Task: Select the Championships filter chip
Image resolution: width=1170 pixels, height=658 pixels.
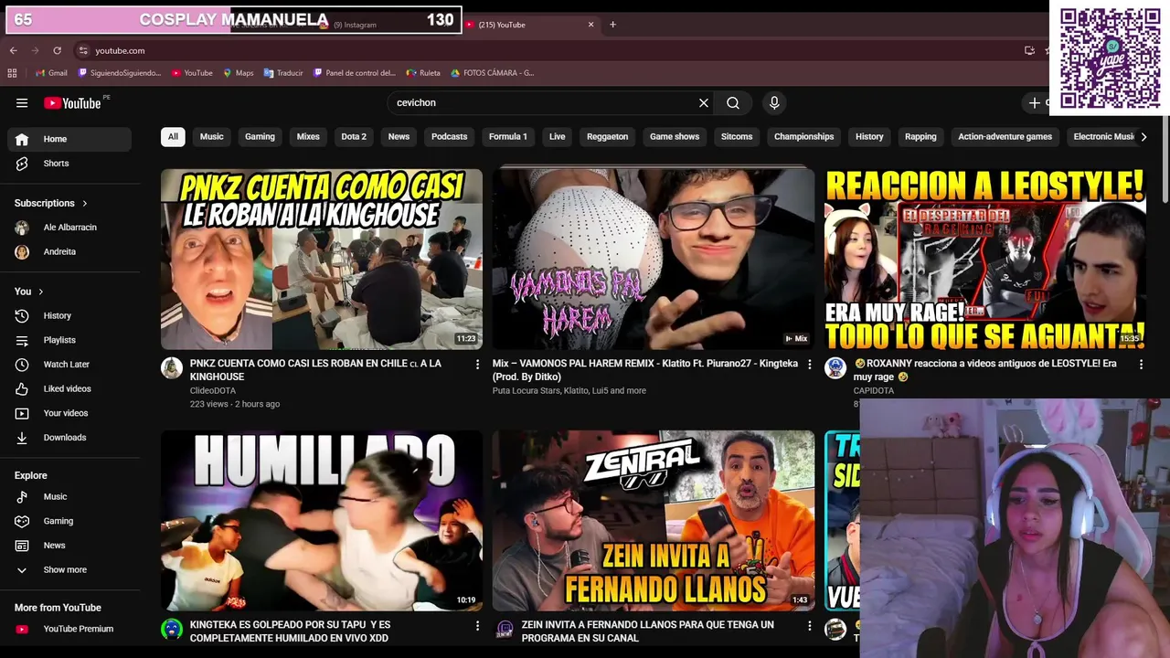Action: pyautogui.click(x=804, y=137)
